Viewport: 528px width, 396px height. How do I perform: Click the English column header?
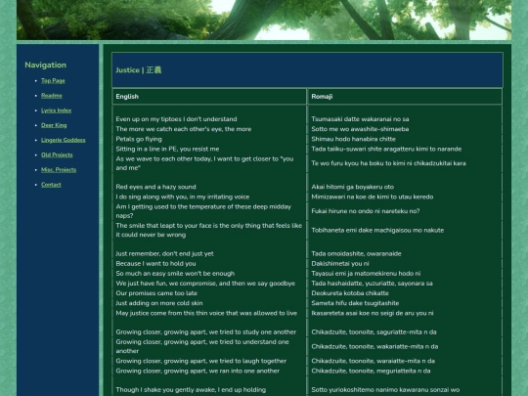coord(127,97)
